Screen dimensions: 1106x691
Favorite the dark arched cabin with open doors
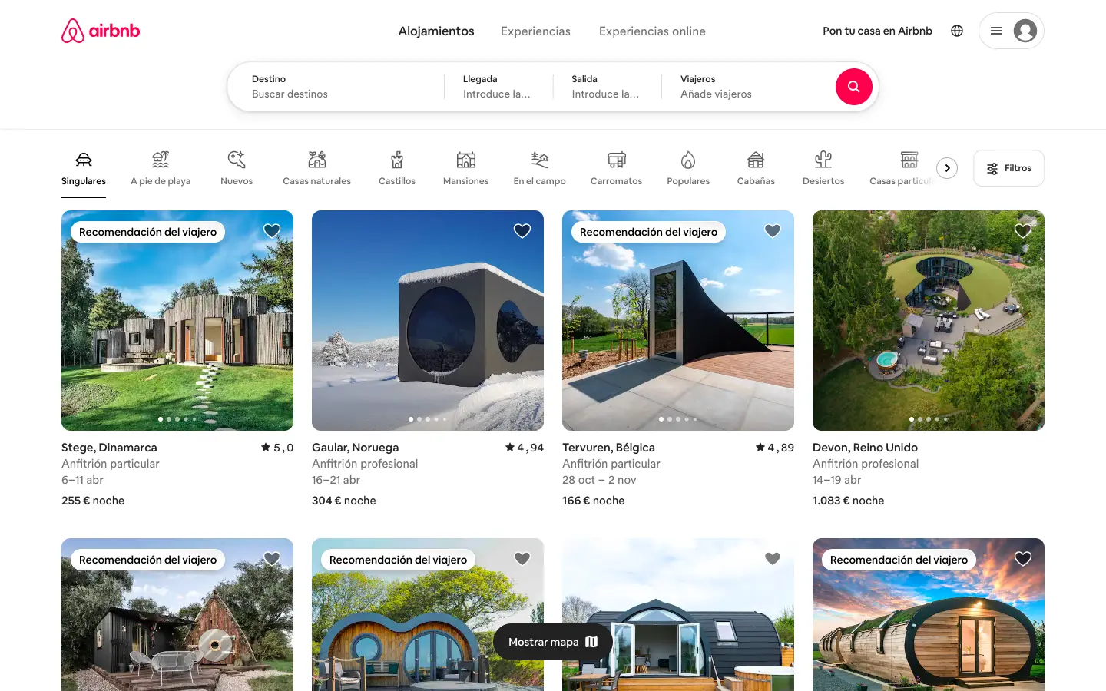click(x=773, y=558)
